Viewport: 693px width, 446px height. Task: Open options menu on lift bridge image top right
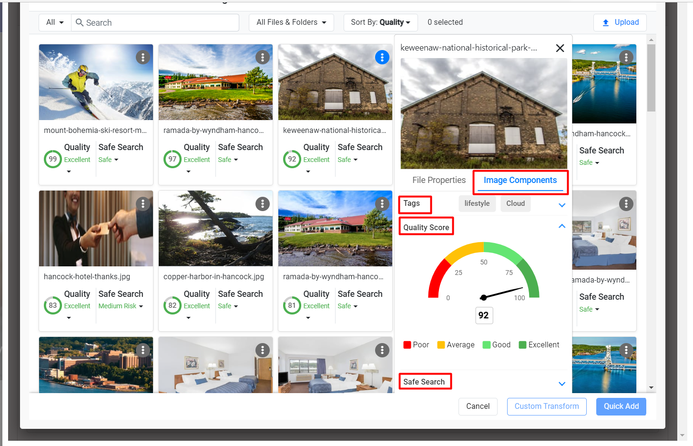626,57
